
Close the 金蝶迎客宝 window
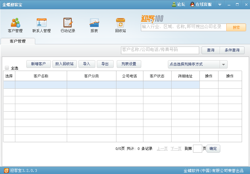[x=246, y=5]
